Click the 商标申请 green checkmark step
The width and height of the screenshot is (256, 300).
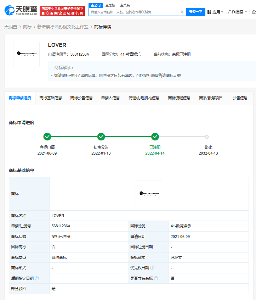(47, 137)
